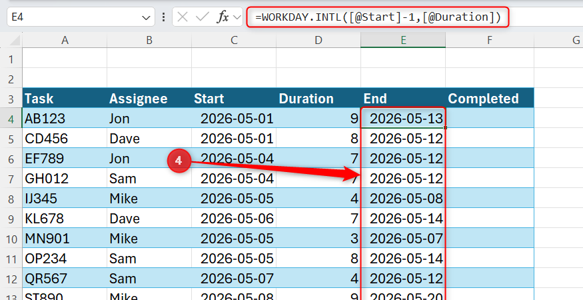This screenshot has width=583, height=300.
Task: Select row 4 header
Action: (11, 119)
